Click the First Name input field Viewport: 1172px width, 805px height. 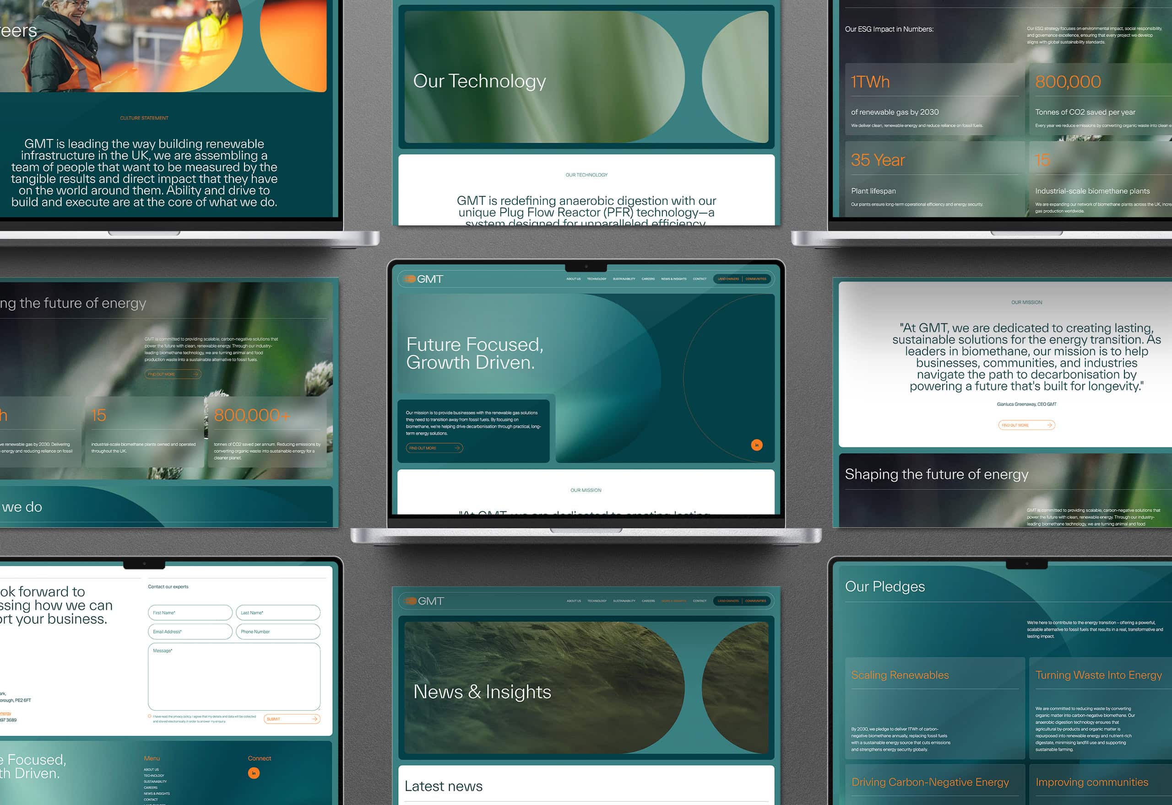coord(190,613)
